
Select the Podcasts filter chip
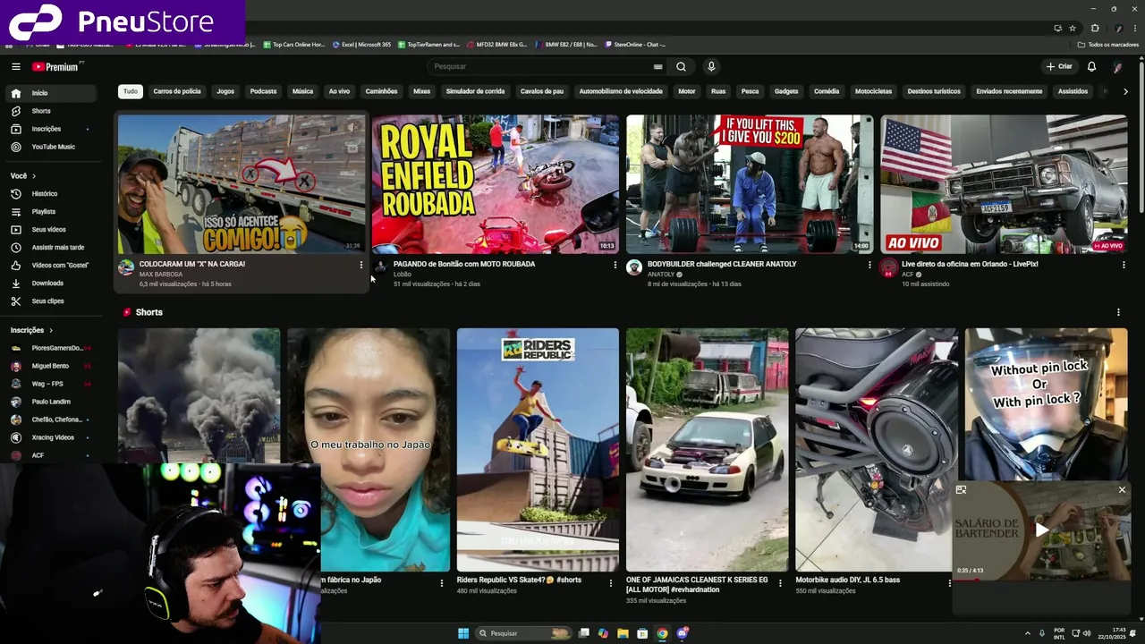click(x=263, y=91)
